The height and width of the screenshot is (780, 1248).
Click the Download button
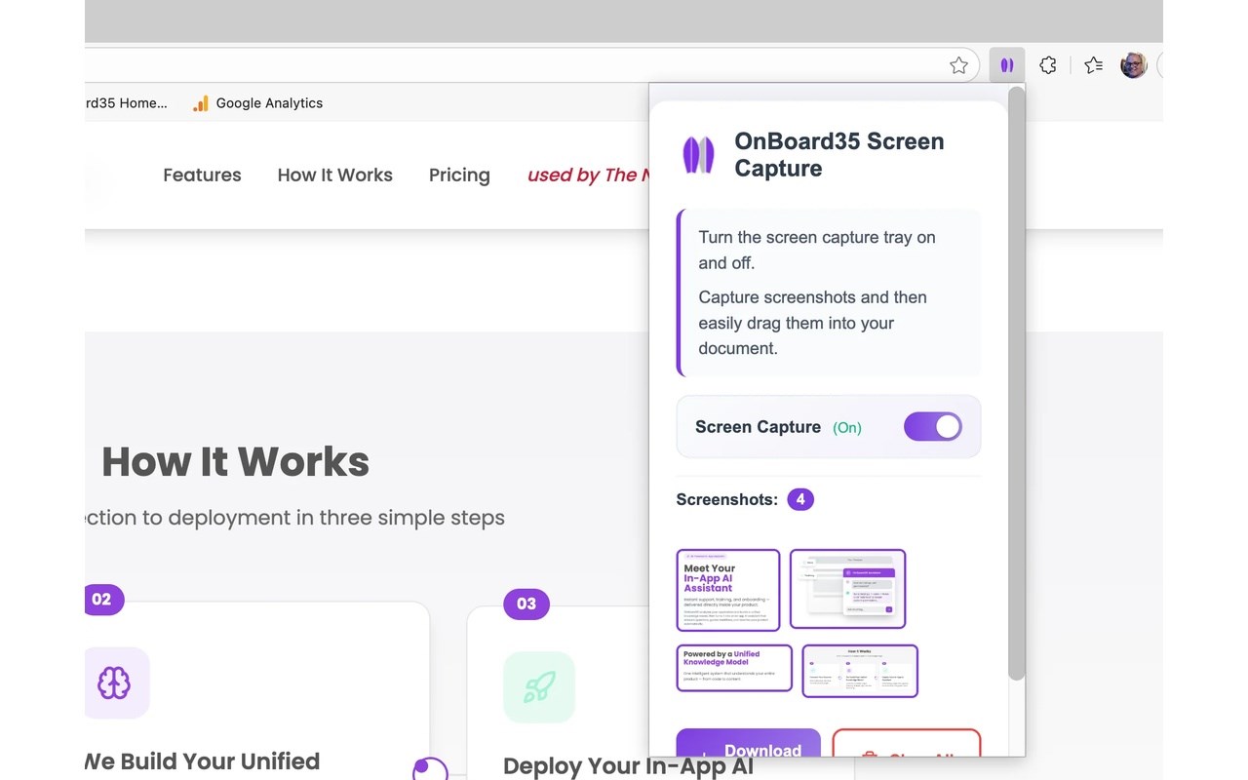click(749, 743)
